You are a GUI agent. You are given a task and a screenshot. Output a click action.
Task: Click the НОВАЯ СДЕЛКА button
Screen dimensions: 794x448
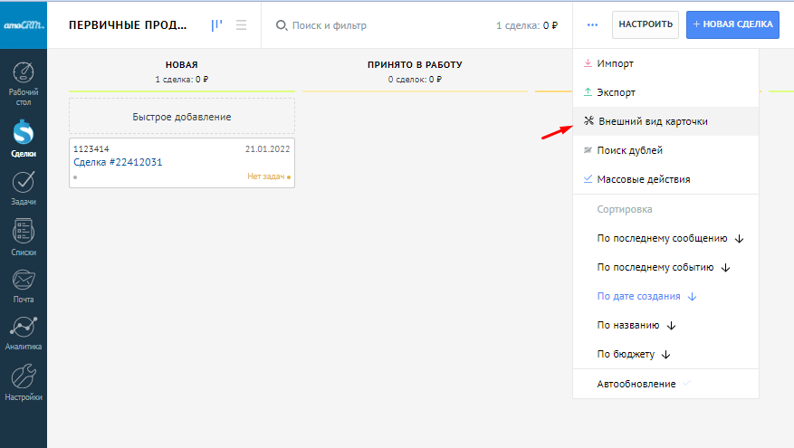[x=732, y=25]
